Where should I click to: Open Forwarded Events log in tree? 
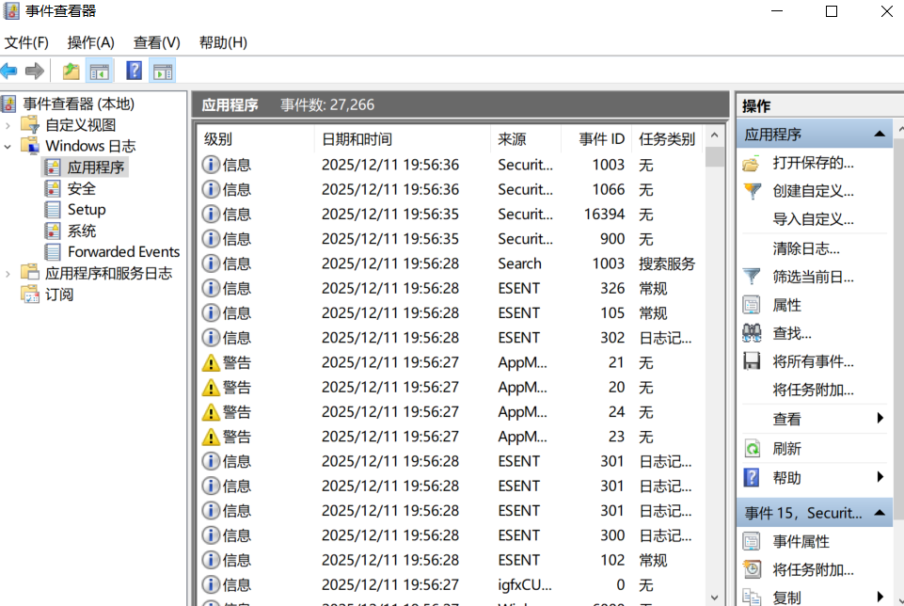pos(123,252)
